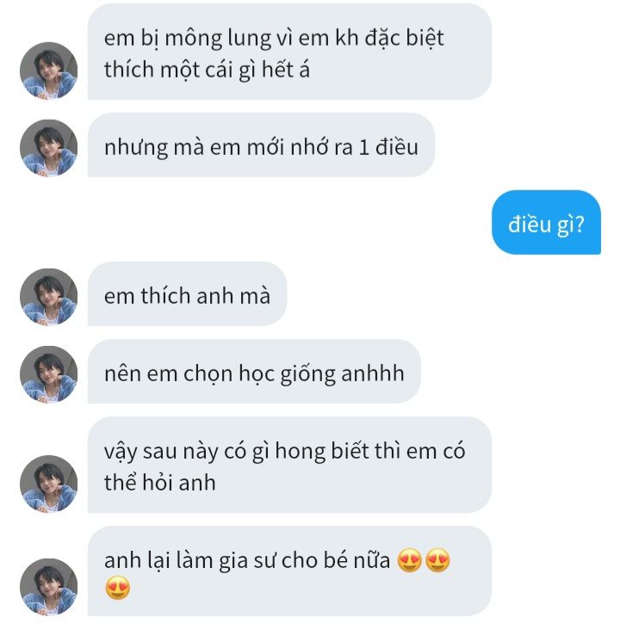Select the 'em thích anh mà' message bubble
This screenshot has height=623, width=620.
coord(187,294)
